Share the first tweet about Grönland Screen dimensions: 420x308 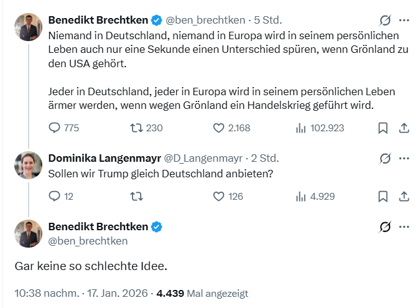pyautogui.click(x=404, y=128)
